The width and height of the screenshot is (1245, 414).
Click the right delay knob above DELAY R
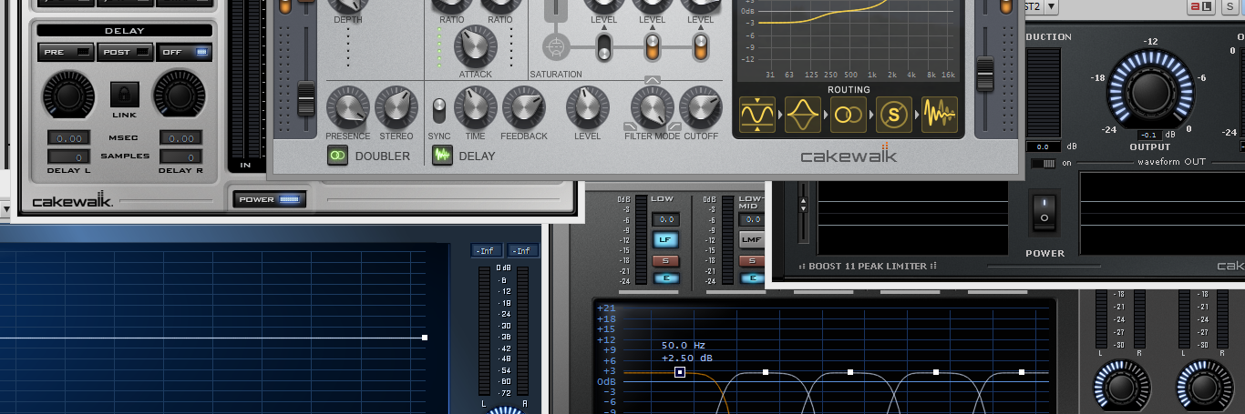point(180,95)
